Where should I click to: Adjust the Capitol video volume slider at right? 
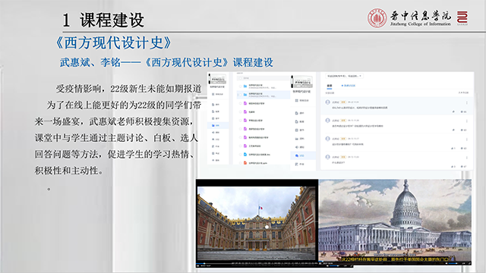[x=453, y=263]
